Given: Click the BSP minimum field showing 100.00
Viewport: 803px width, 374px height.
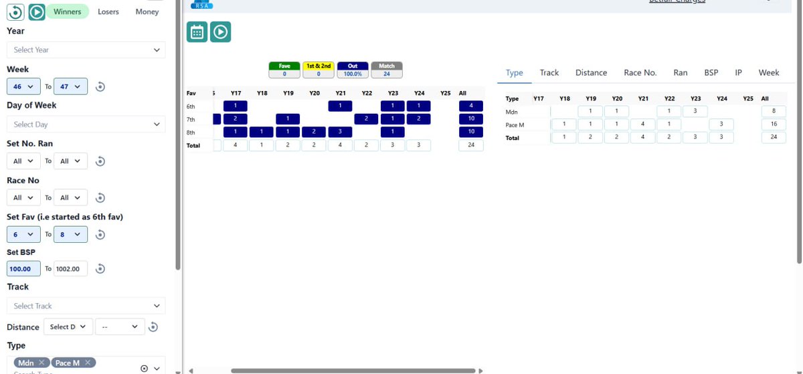Looking at the screenshot, I should pyautogui.click(x=24, y=269).
